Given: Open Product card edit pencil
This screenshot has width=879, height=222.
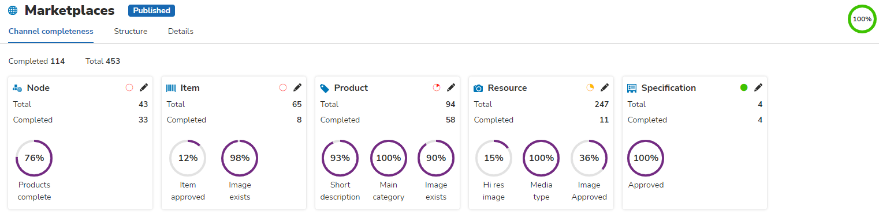Looking at the screenshot, I should click(x=451, y=87).
